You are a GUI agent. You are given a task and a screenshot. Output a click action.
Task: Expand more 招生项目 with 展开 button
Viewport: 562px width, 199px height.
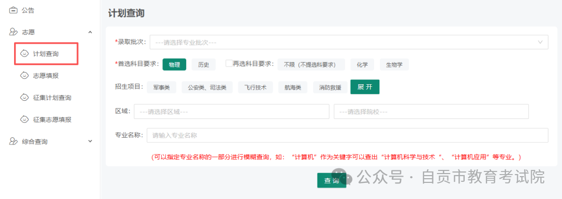coord(365,87)
